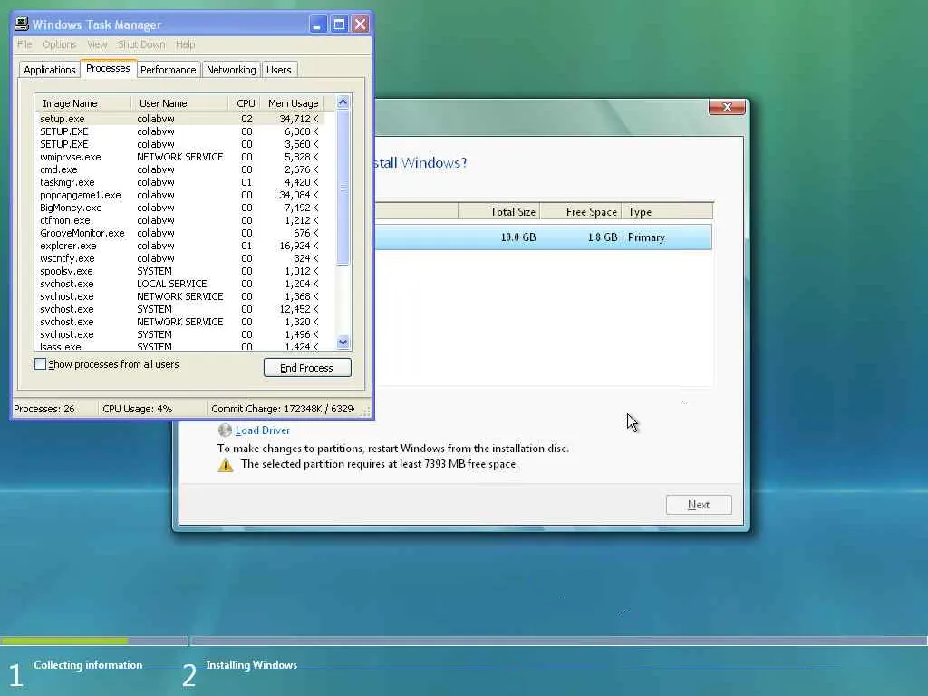Screen dimensions: 928x696
Task: Switch to the Users tab
Action: point(279,70)
